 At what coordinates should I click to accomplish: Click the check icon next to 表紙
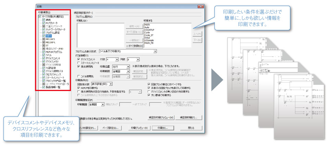pos(44,20)
